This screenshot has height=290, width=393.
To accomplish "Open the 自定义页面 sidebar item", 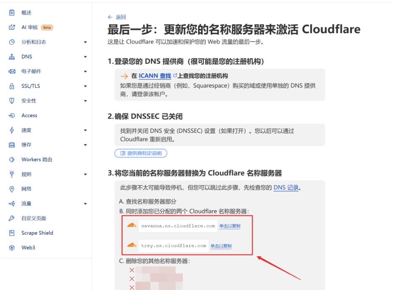I will [34, 218].
